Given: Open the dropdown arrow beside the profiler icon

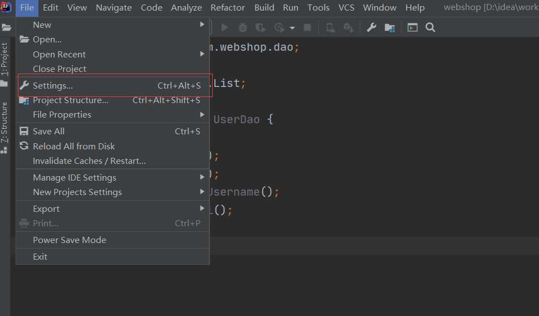Looking at the screenshot, I should coord(292,28).
